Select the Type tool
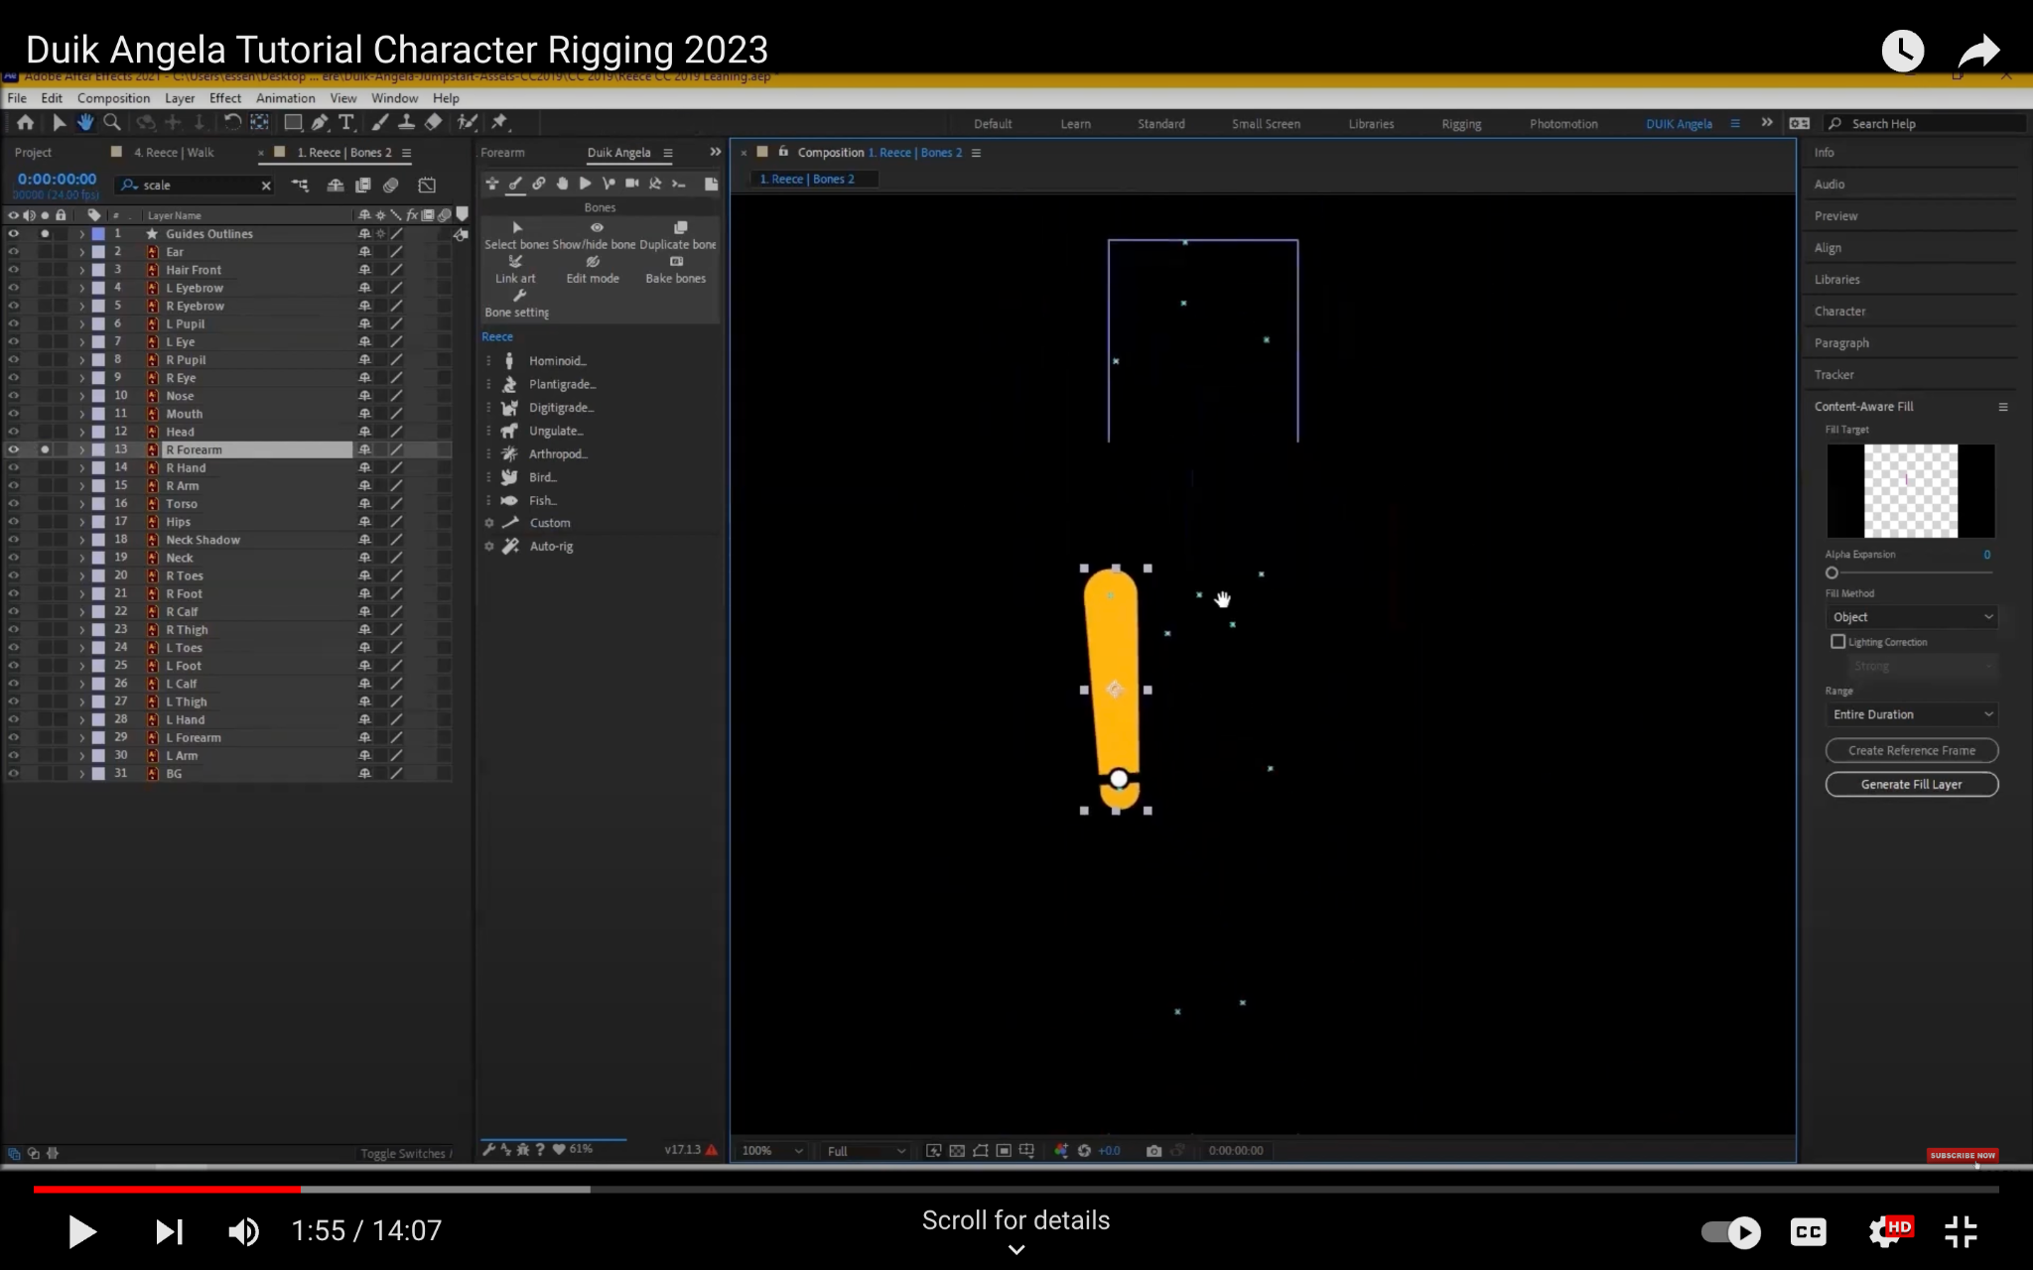The height and width of the screenshot is (1270, 2033). click(345, 122)
